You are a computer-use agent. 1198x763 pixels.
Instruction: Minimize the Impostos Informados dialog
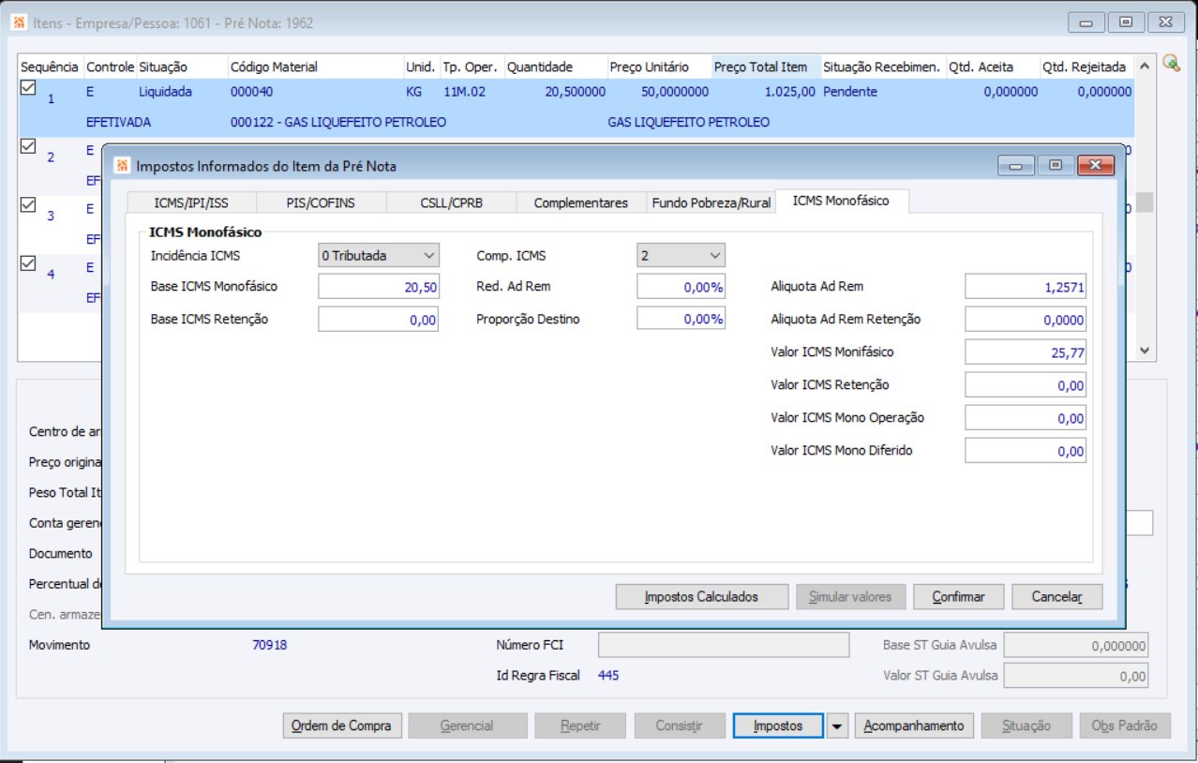coord(1016,165)
